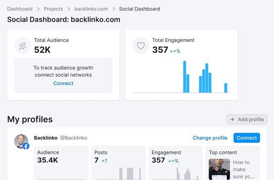
Task: Click the Total Audience people icon
Action: 22,46
